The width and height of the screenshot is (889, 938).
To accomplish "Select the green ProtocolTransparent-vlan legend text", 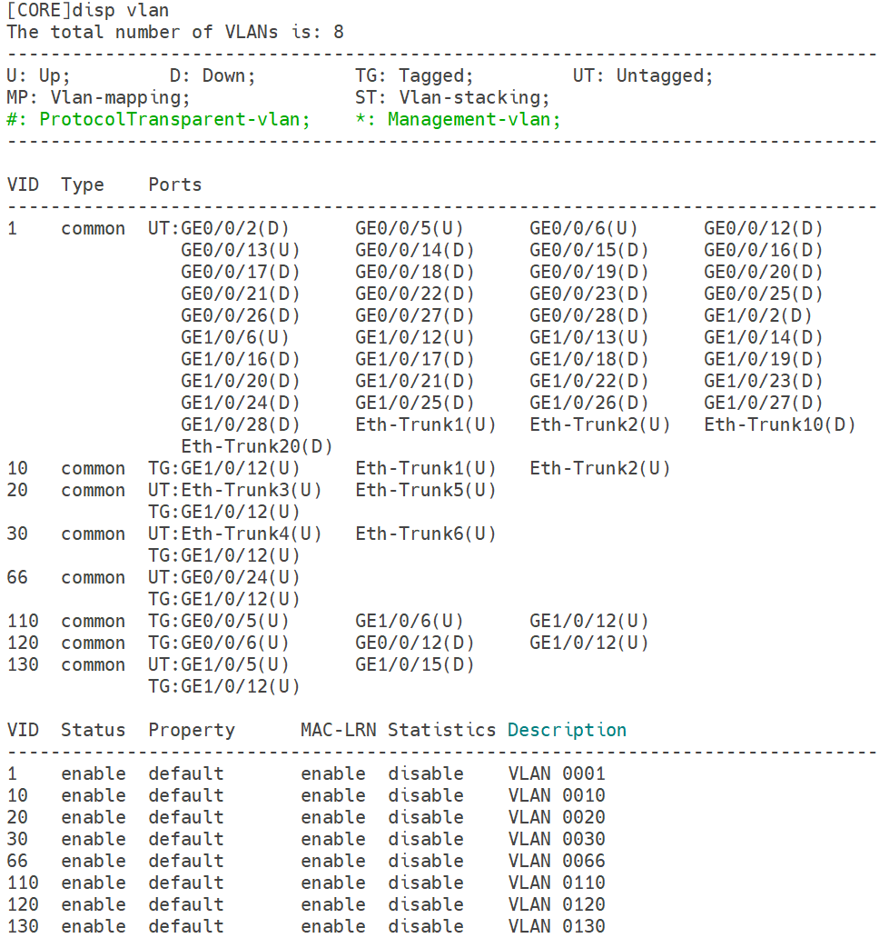I will pos(158,119).
